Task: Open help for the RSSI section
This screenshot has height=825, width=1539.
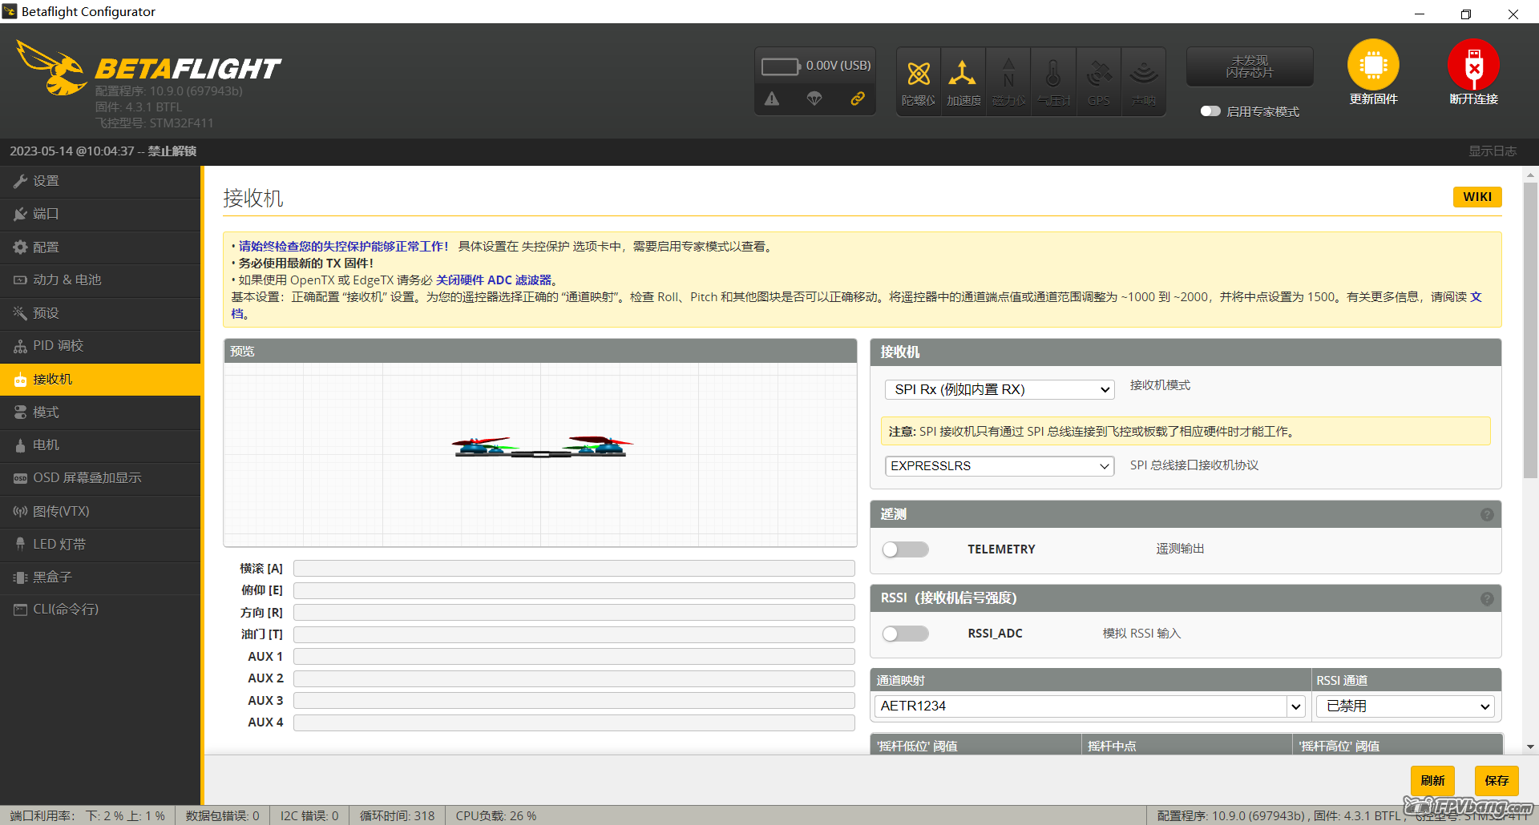Action: pos(1487,599)
